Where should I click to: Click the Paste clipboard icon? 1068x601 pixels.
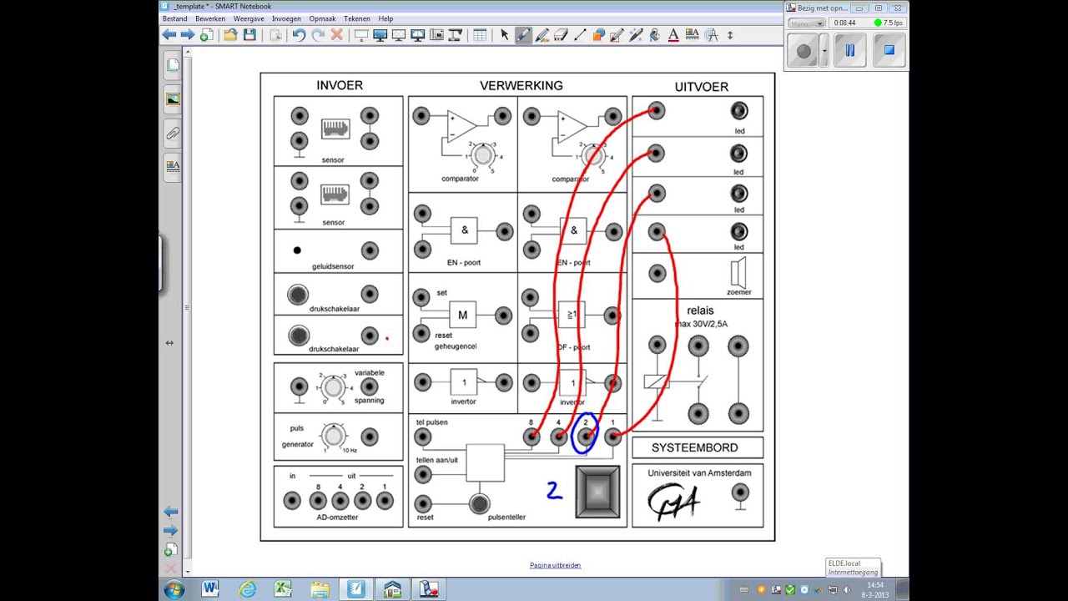pyautogui.click(x=275, y=35)
